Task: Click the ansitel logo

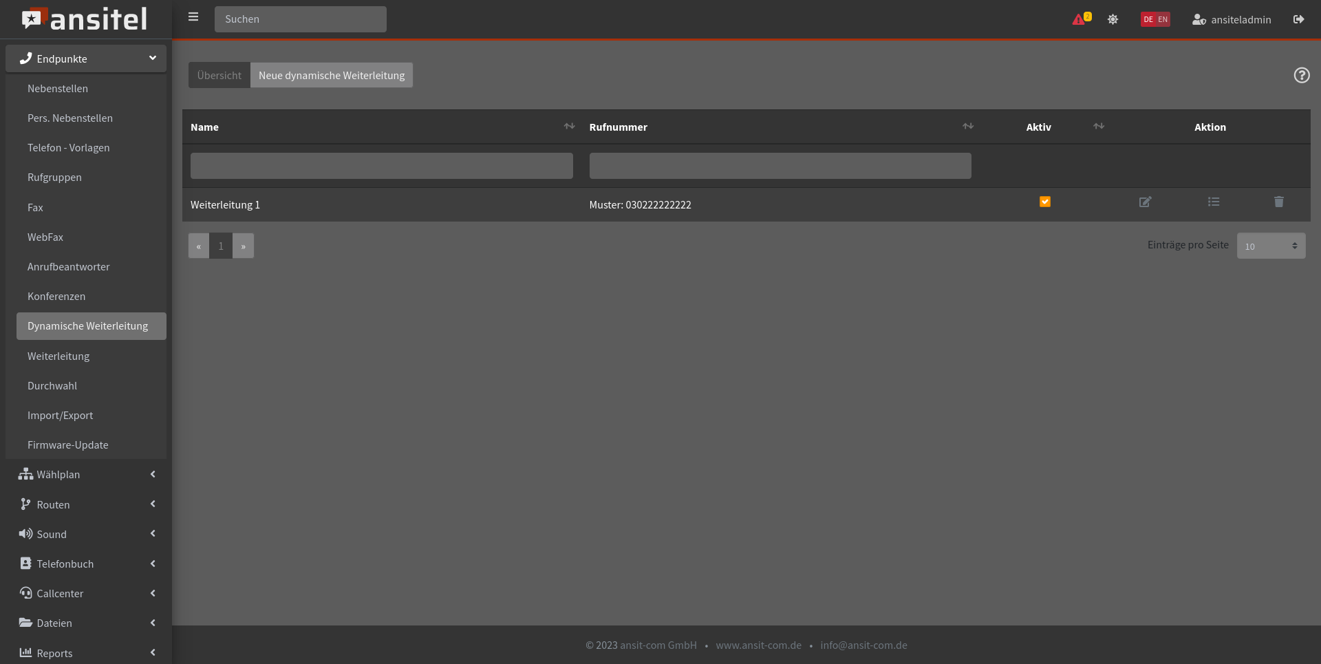Action: tap(85, 19)
